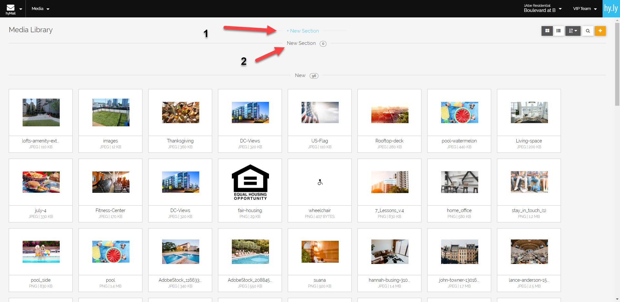
Task: Click the home_office file name label
Action: tap(459, 210)
